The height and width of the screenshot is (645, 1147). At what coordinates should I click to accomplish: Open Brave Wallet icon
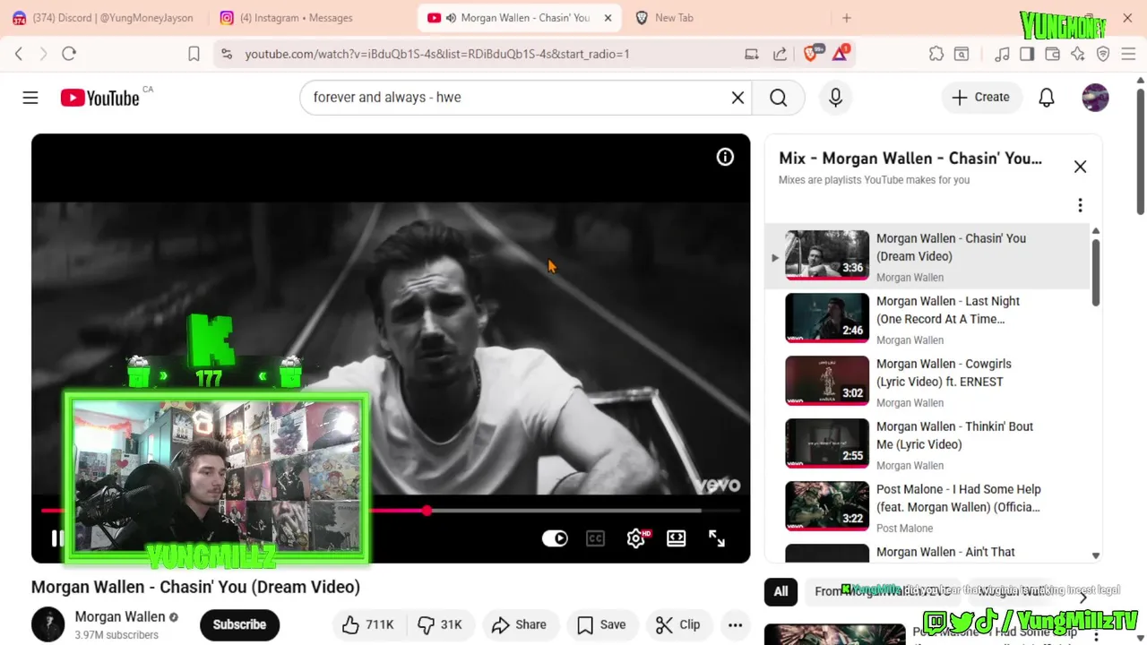[1053, 54]
